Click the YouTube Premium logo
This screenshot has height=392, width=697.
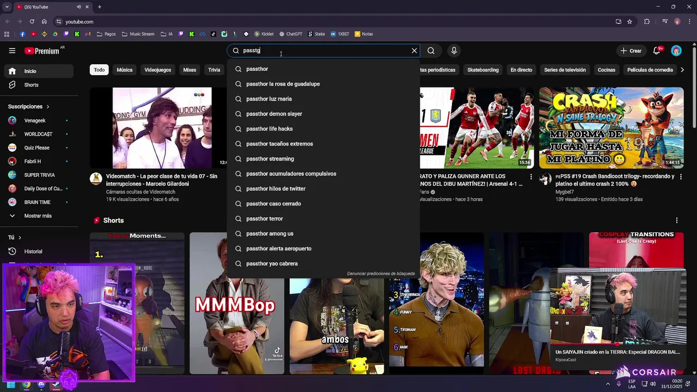pyautogui.click(x=42, y=51)
